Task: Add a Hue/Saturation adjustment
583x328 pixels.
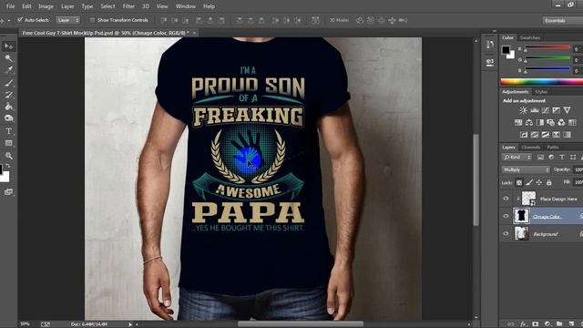Action: pyautogui.click(x=518, y=122)
